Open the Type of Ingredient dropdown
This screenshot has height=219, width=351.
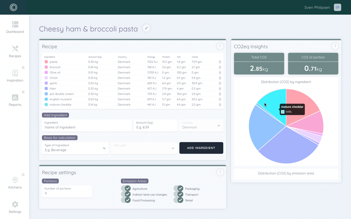[x=75, y=148]
